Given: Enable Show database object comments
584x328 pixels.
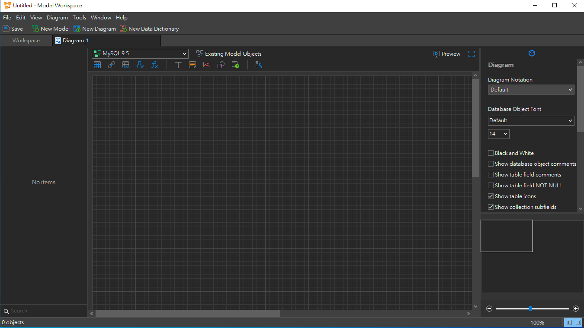Looking at the screenshot, I should (x=491, y=164).
